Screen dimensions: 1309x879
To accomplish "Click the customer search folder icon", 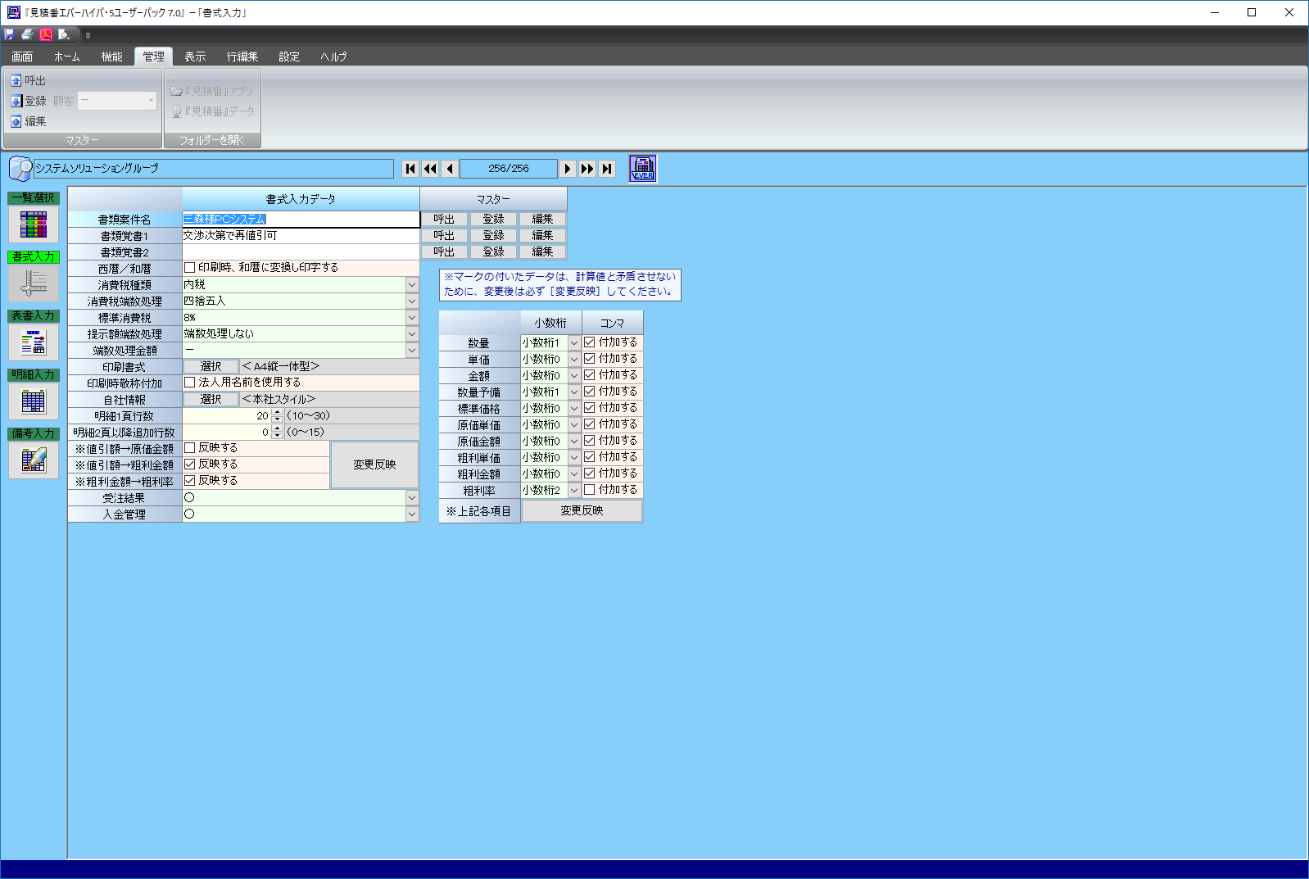I will pyautogui.click(x=20, y=169).
